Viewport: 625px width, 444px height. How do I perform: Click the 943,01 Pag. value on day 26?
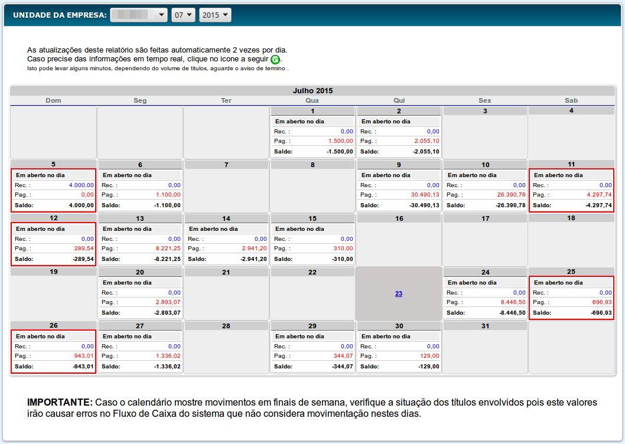(84, 356)
